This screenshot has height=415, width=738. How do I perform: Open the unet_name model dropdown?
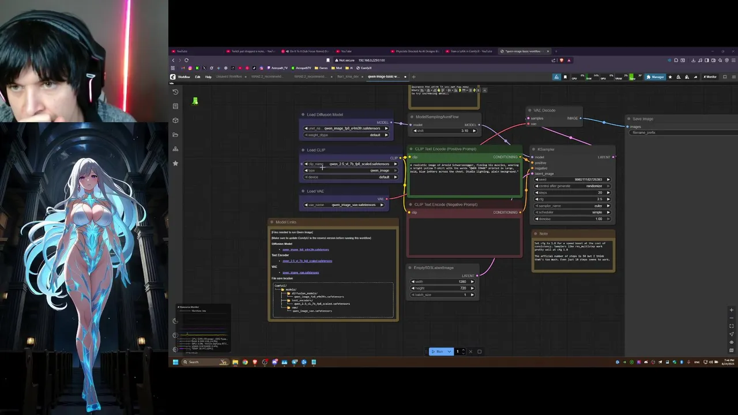pyautogui.click(x=347, y=129)
